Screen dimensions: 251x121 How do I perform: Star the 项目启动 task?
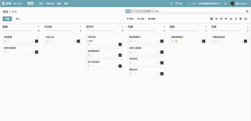131,63
